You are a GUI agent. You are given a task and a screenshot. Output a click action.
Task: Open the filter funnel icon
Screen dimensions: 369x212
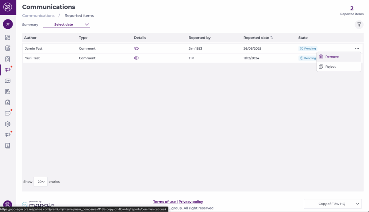click(359, 24)
